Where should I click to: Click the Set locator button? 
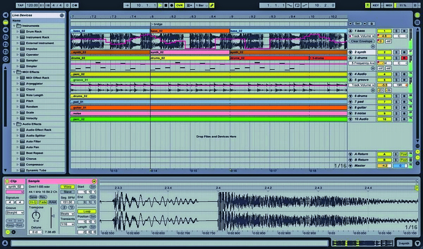tap(358, 24)
